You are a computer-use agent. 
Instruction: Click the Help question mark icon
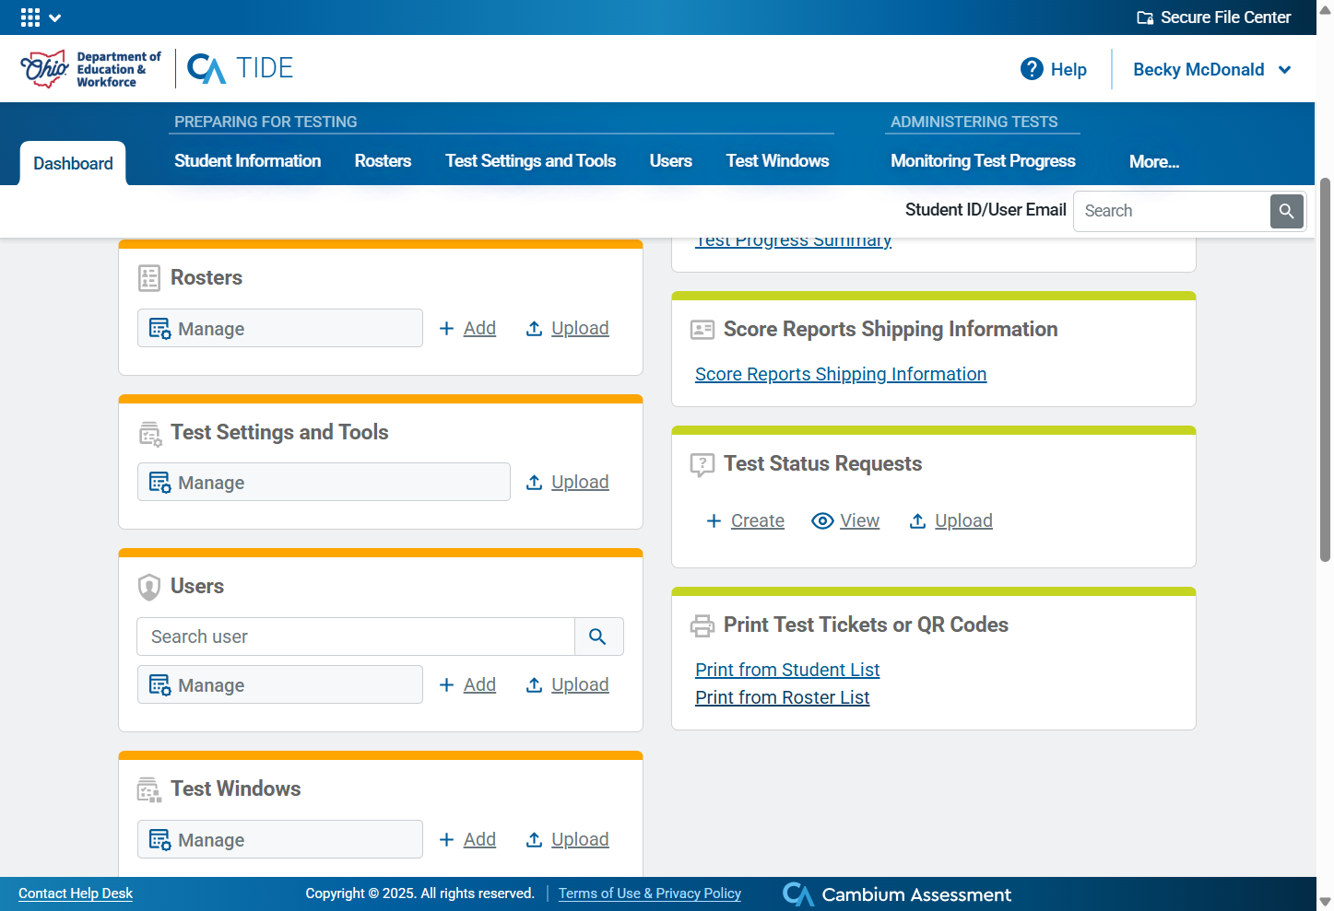1032,69
